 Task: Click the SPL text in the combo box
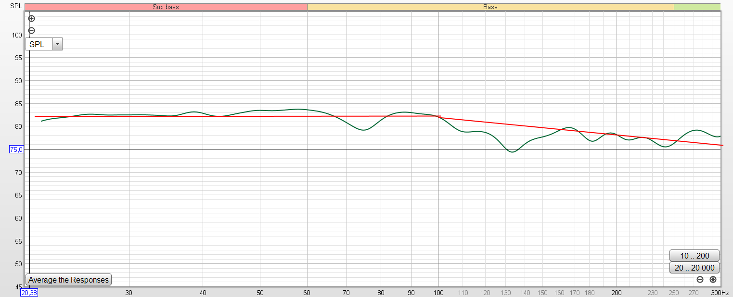point(37,44)
